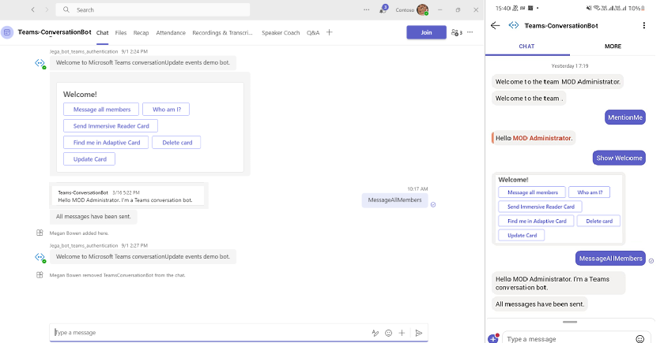Click the 'All messages have been sent.' desktop message

93,217
